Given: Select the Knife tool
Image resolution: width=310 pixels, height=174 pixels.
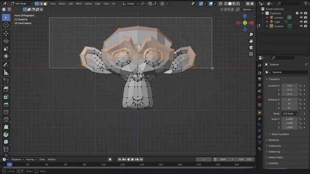Looking at the screenshot, I should [x=6, y=119].
